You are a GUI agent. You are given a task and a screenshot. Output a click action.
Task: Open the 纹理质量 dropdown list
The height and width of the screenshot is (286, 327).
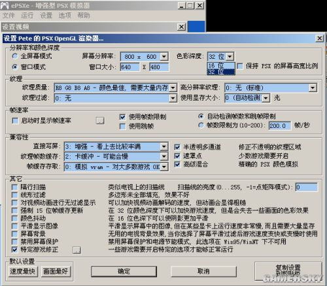tap(173, 88)
